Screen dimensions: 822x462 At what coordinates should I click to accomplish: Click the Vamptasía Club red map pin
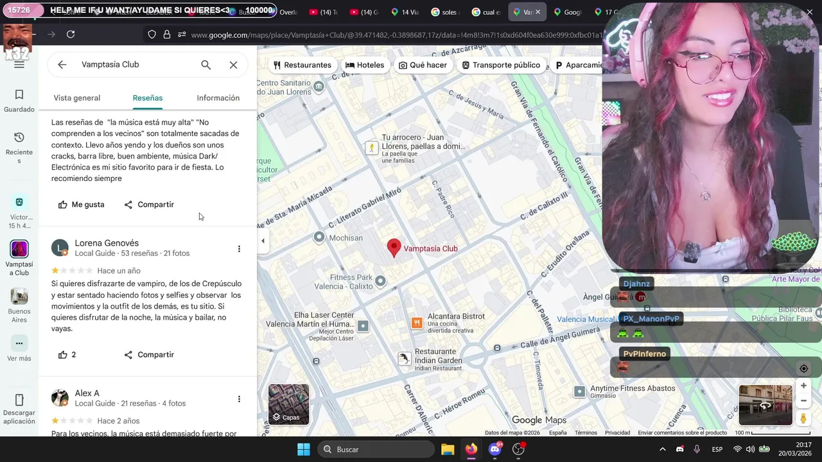tap(394, 248)
